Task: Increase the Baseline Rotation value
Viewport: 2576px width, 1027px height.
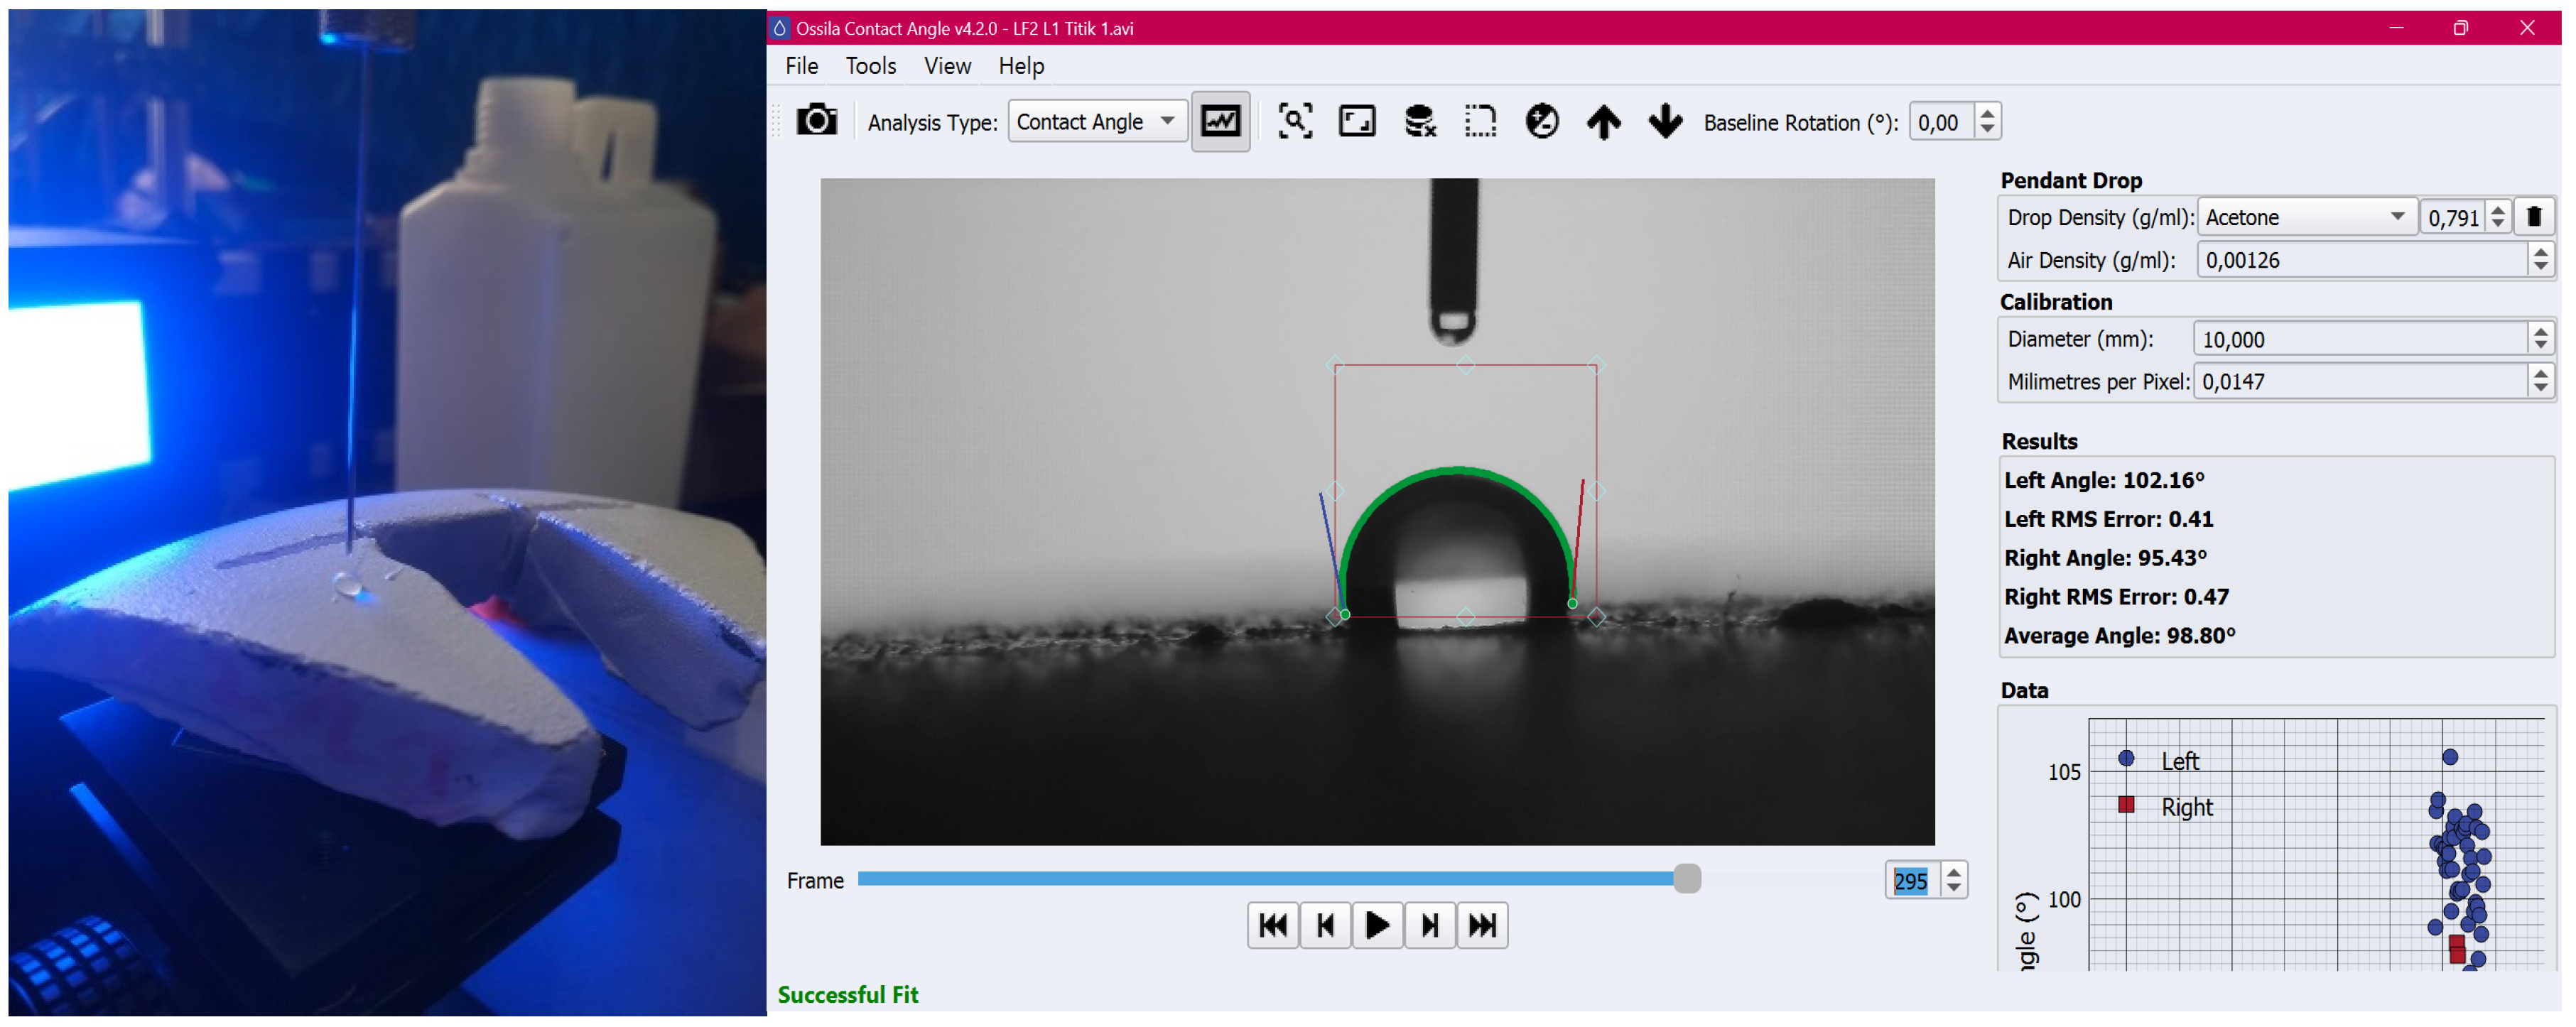Action: [1987, 112]
